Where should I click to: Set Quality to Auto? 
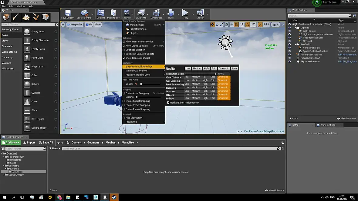[234, 68]
